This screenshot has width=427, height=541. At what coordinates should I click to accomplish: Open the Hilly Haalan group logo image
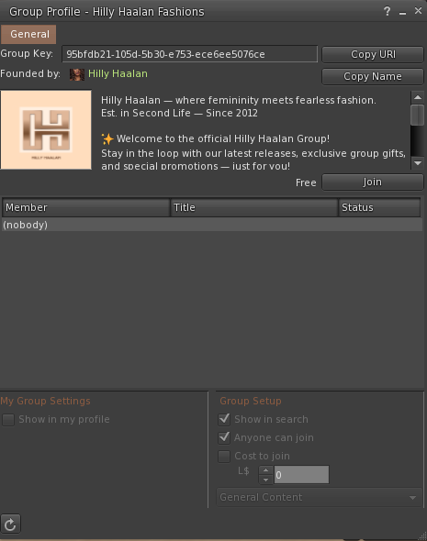click(46, 129)
